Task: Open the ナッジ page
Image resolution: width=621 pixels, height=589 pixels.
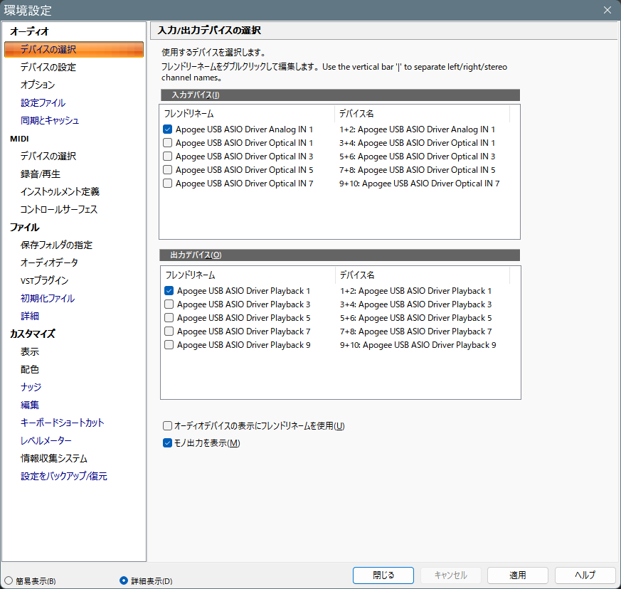Action: pos(31,387)
